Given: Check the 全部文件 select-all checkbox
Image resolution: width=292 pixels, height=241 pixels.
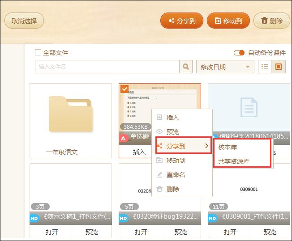Looking at the screenshot, I should tap(38, 52).
